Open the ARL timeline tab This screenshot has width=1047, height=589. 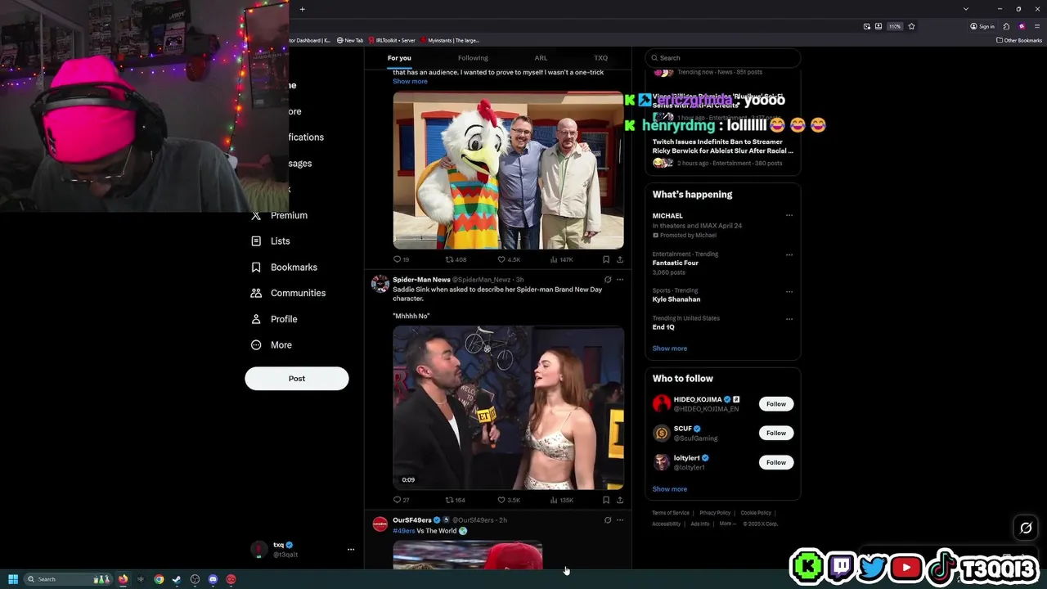coord(541,58)
